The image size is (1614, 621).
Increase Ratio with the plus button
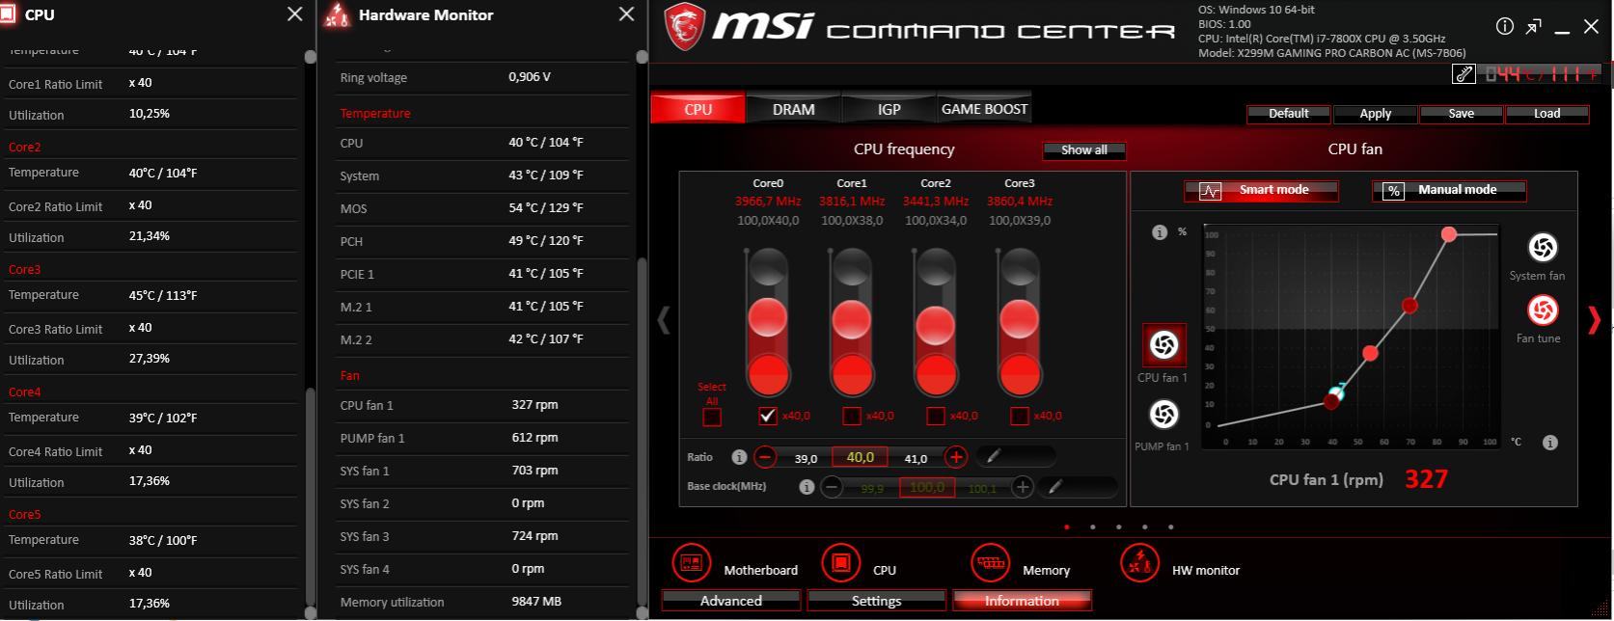click(x=956, y=457)
